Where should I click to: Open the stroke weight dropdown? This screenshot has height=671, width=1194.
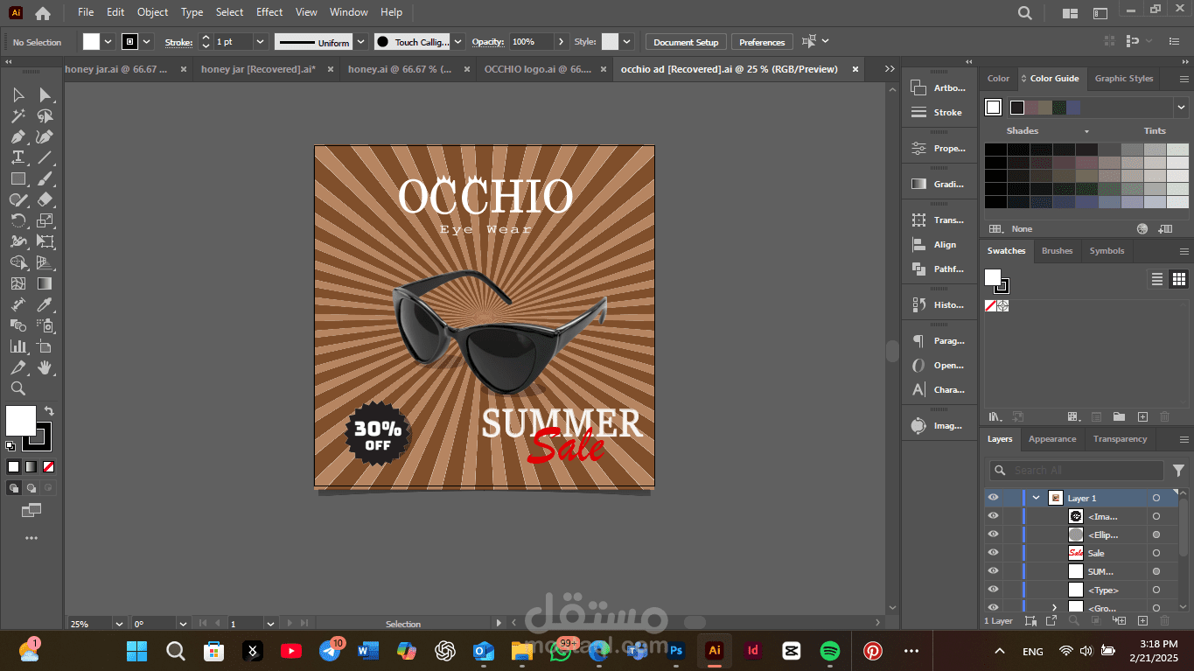[x=260, y=42]
